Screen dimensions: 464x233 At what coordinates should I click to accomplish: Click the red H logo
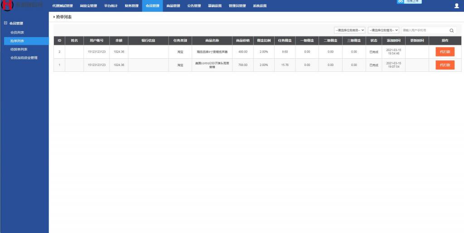point(7,5)
